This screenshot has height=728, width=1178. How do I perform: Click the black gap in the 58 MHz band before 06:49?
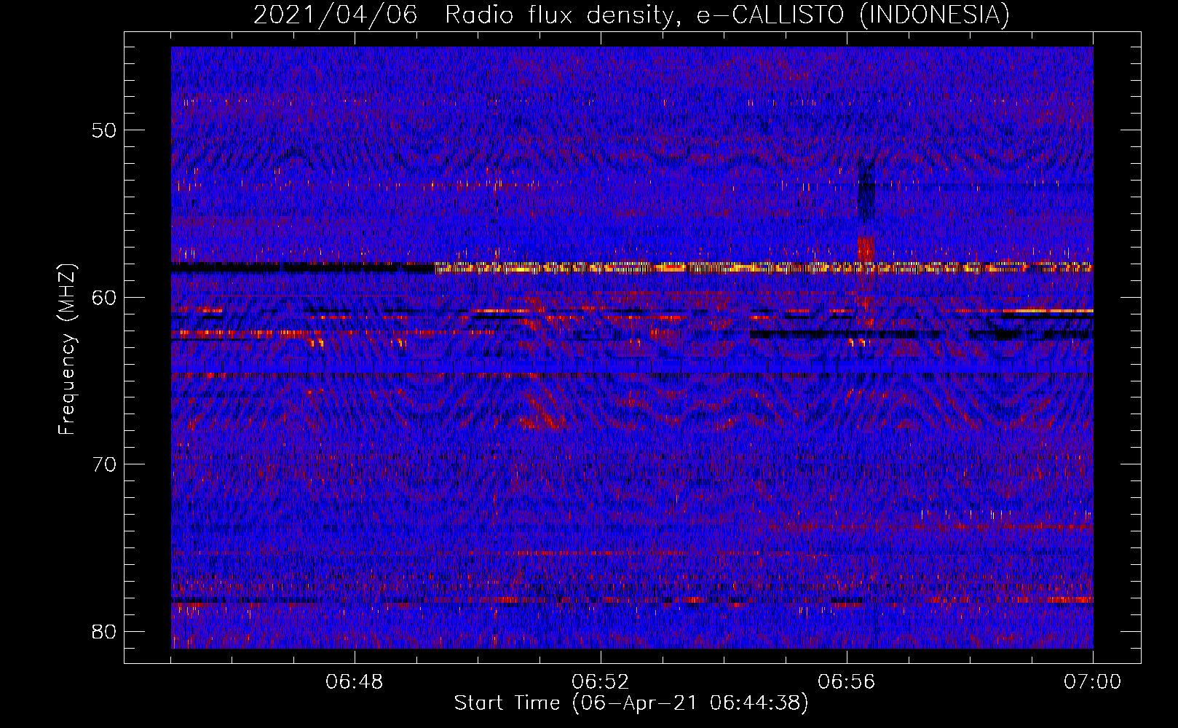[x=303, y=268]
